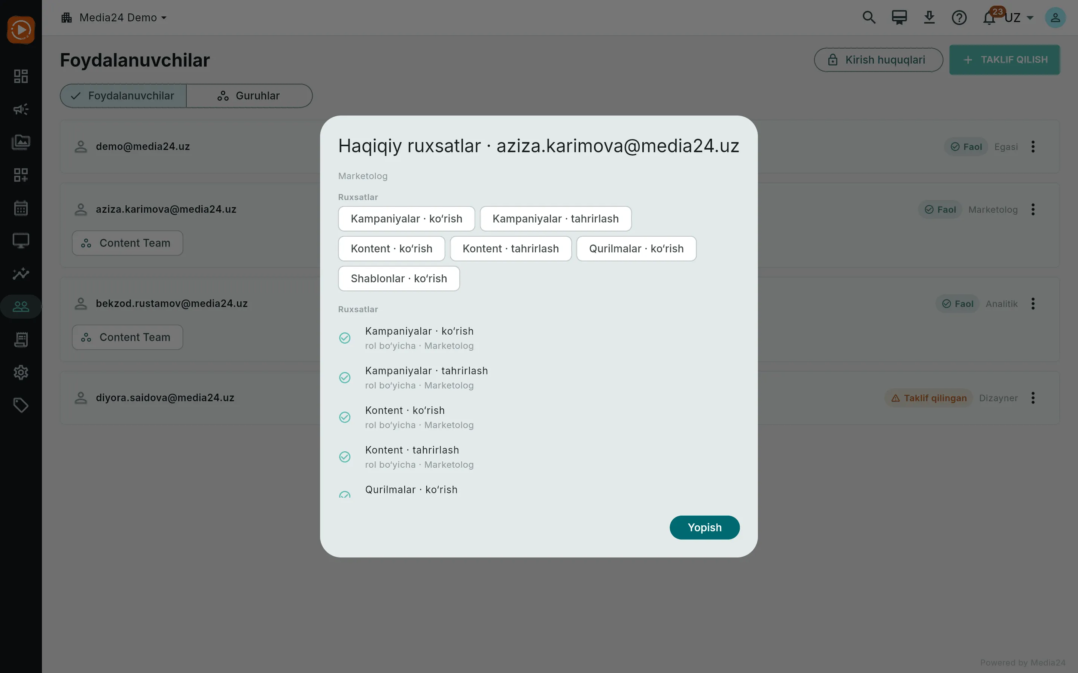This screenshot has height=673, width=1078.
Task: Click the Yopish button
Action: 704,528
